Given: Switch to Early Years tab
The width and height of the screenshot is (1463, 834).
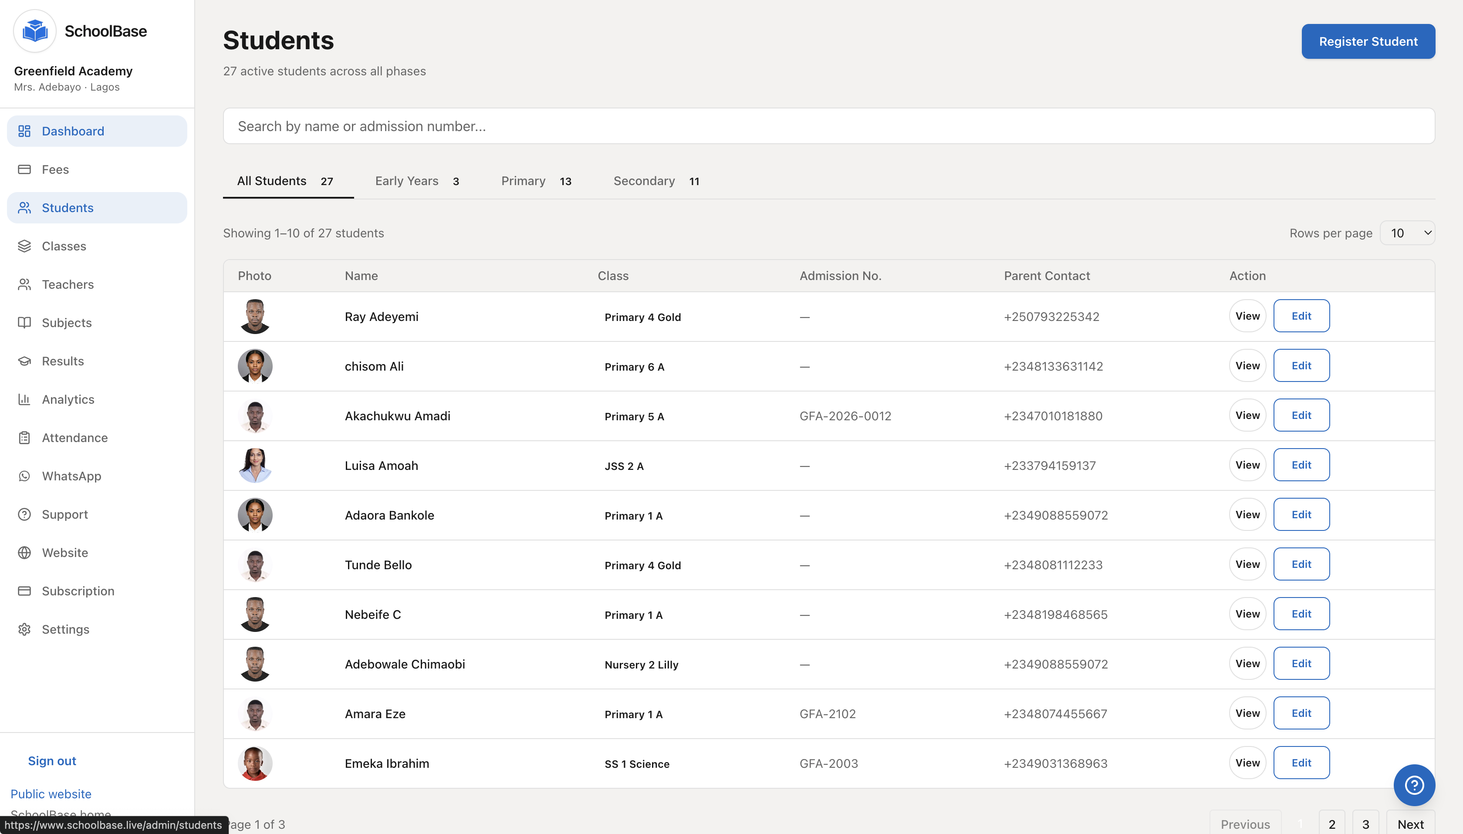Looking at the screenshot, I should (417, 182).
